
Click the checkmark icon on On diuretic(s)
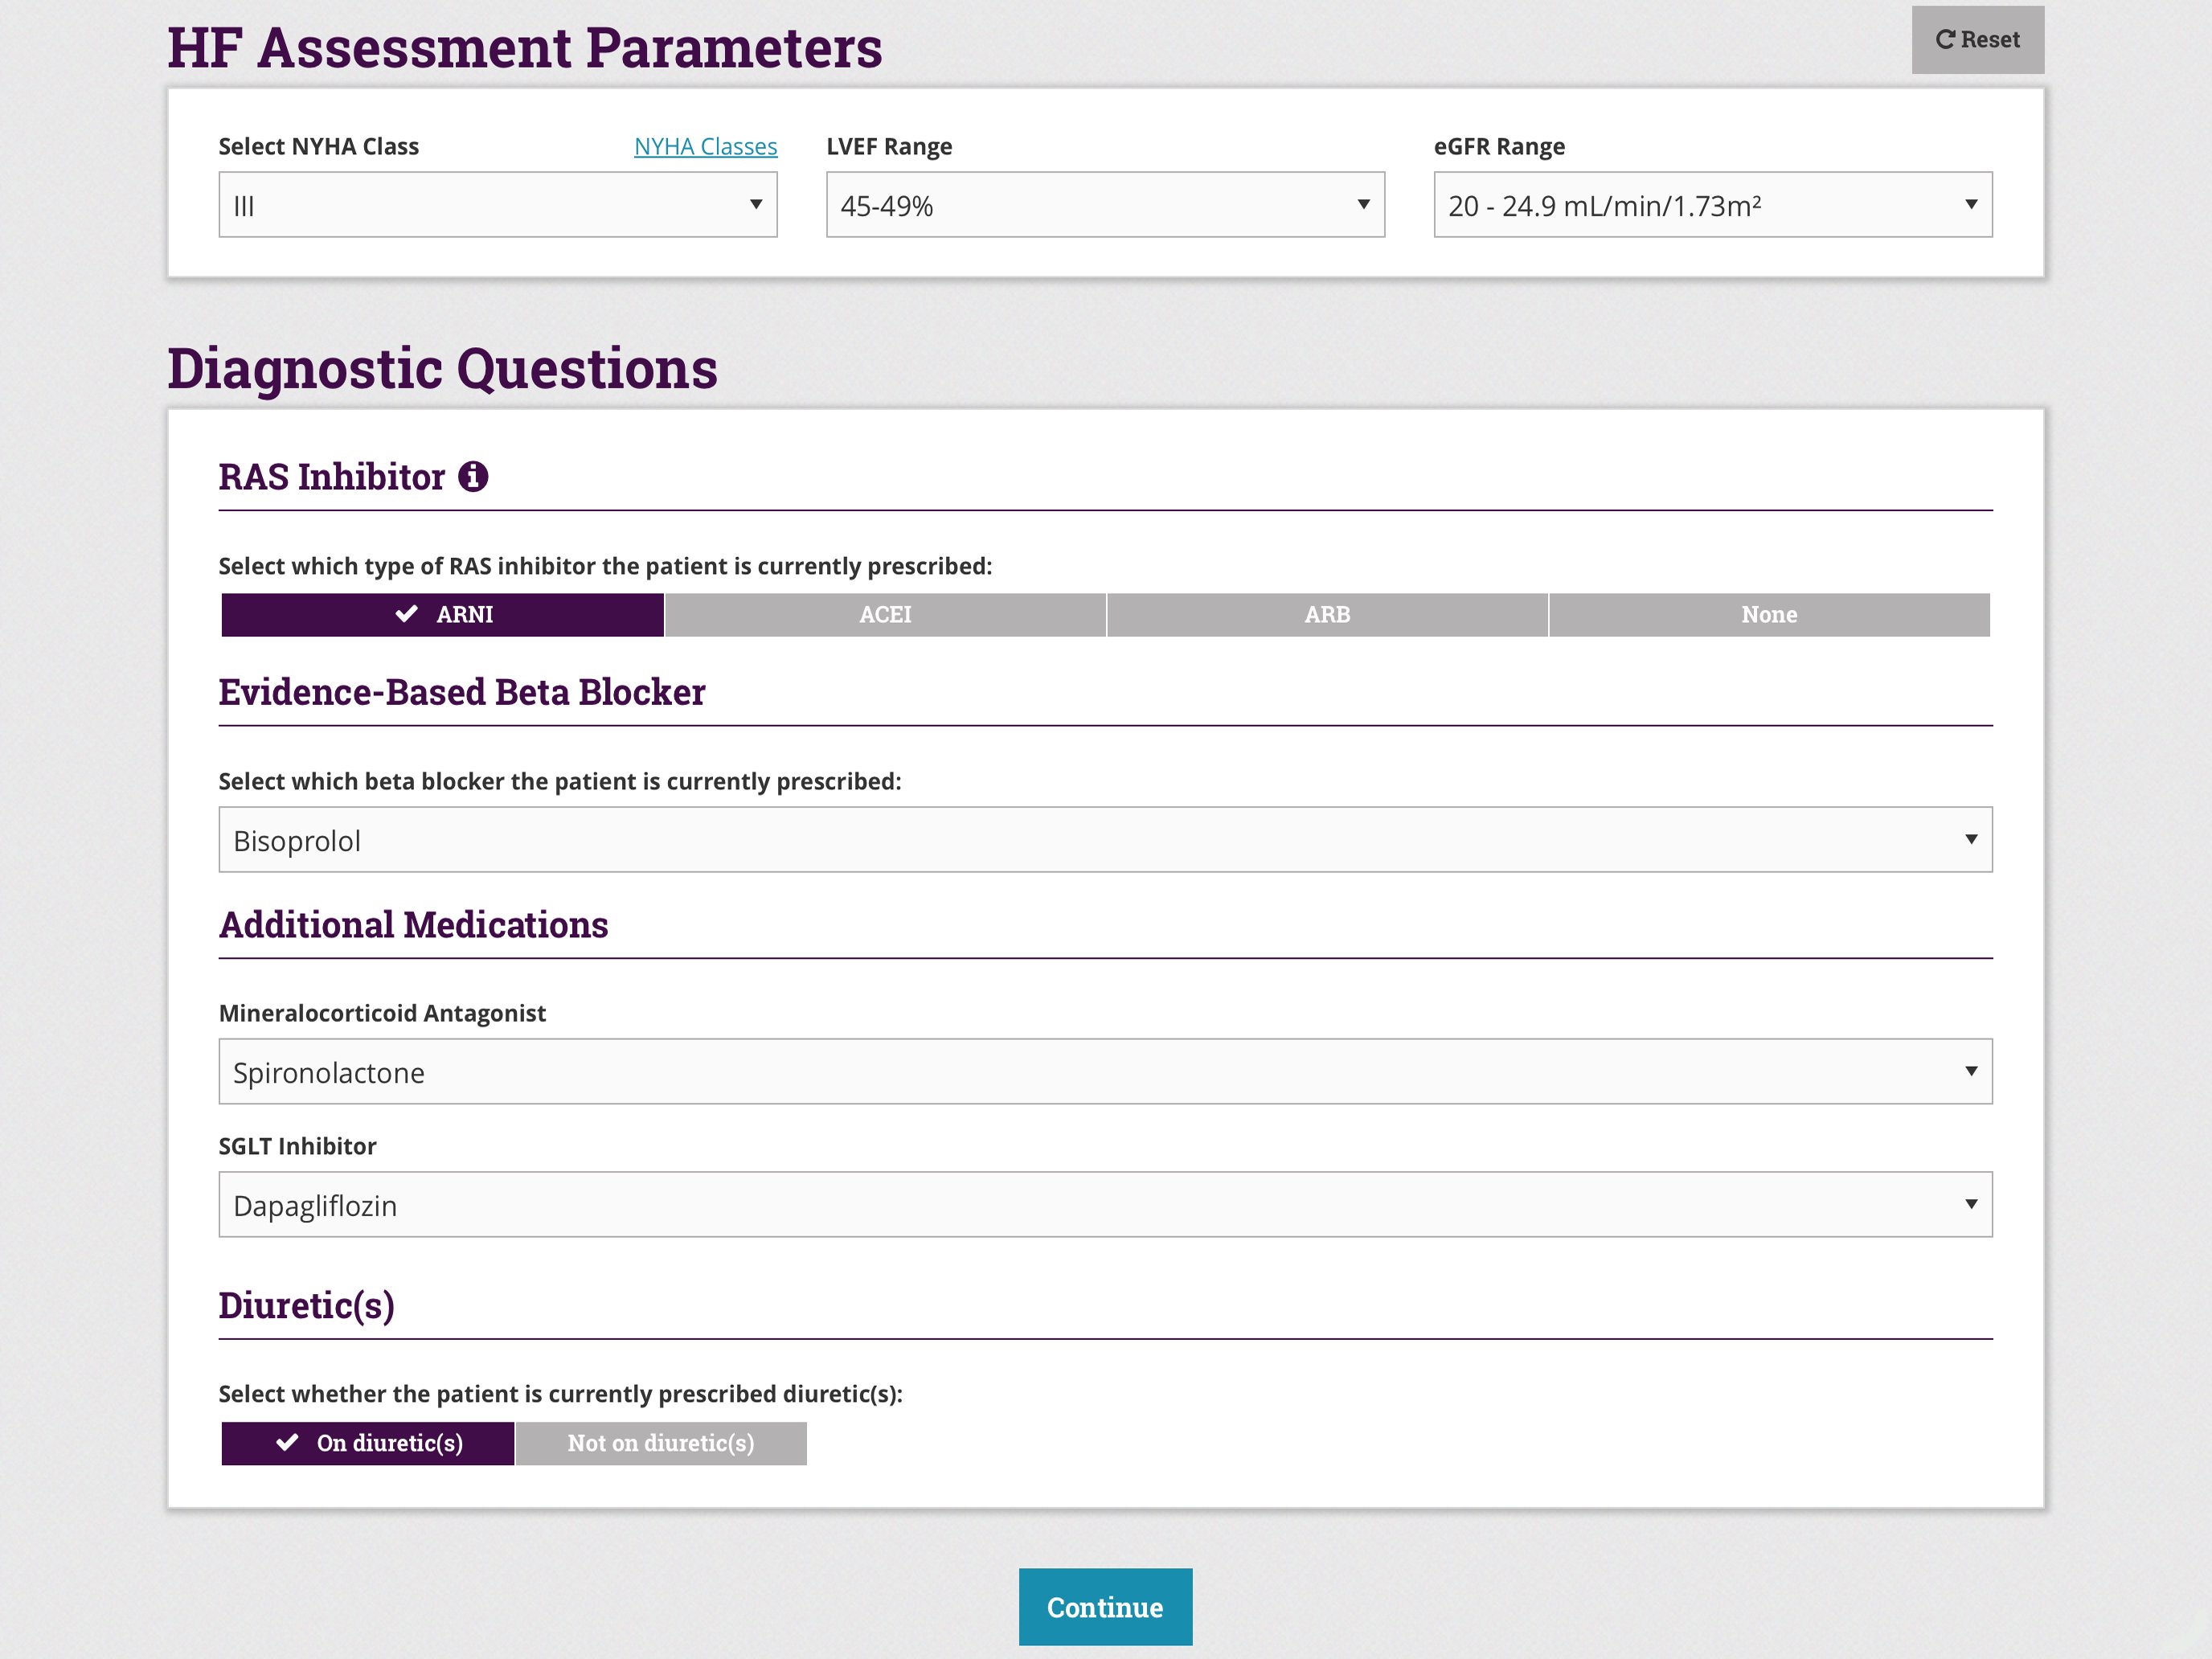point(288,1442)
